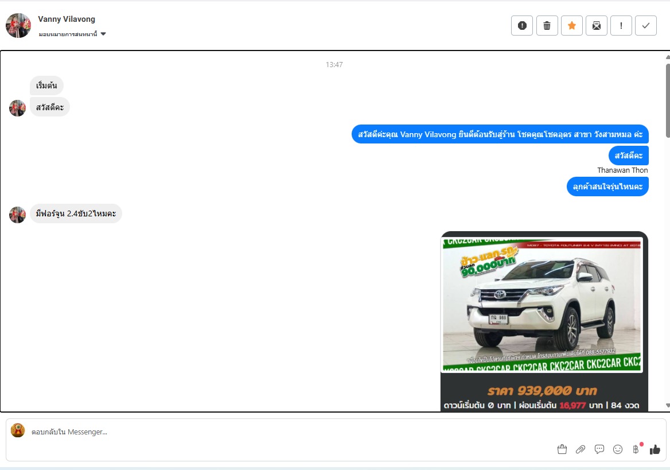Image resolution: width=670 pixels, height=470 pixels.
Task: Send a thumbs-up like
Action: 655,449
